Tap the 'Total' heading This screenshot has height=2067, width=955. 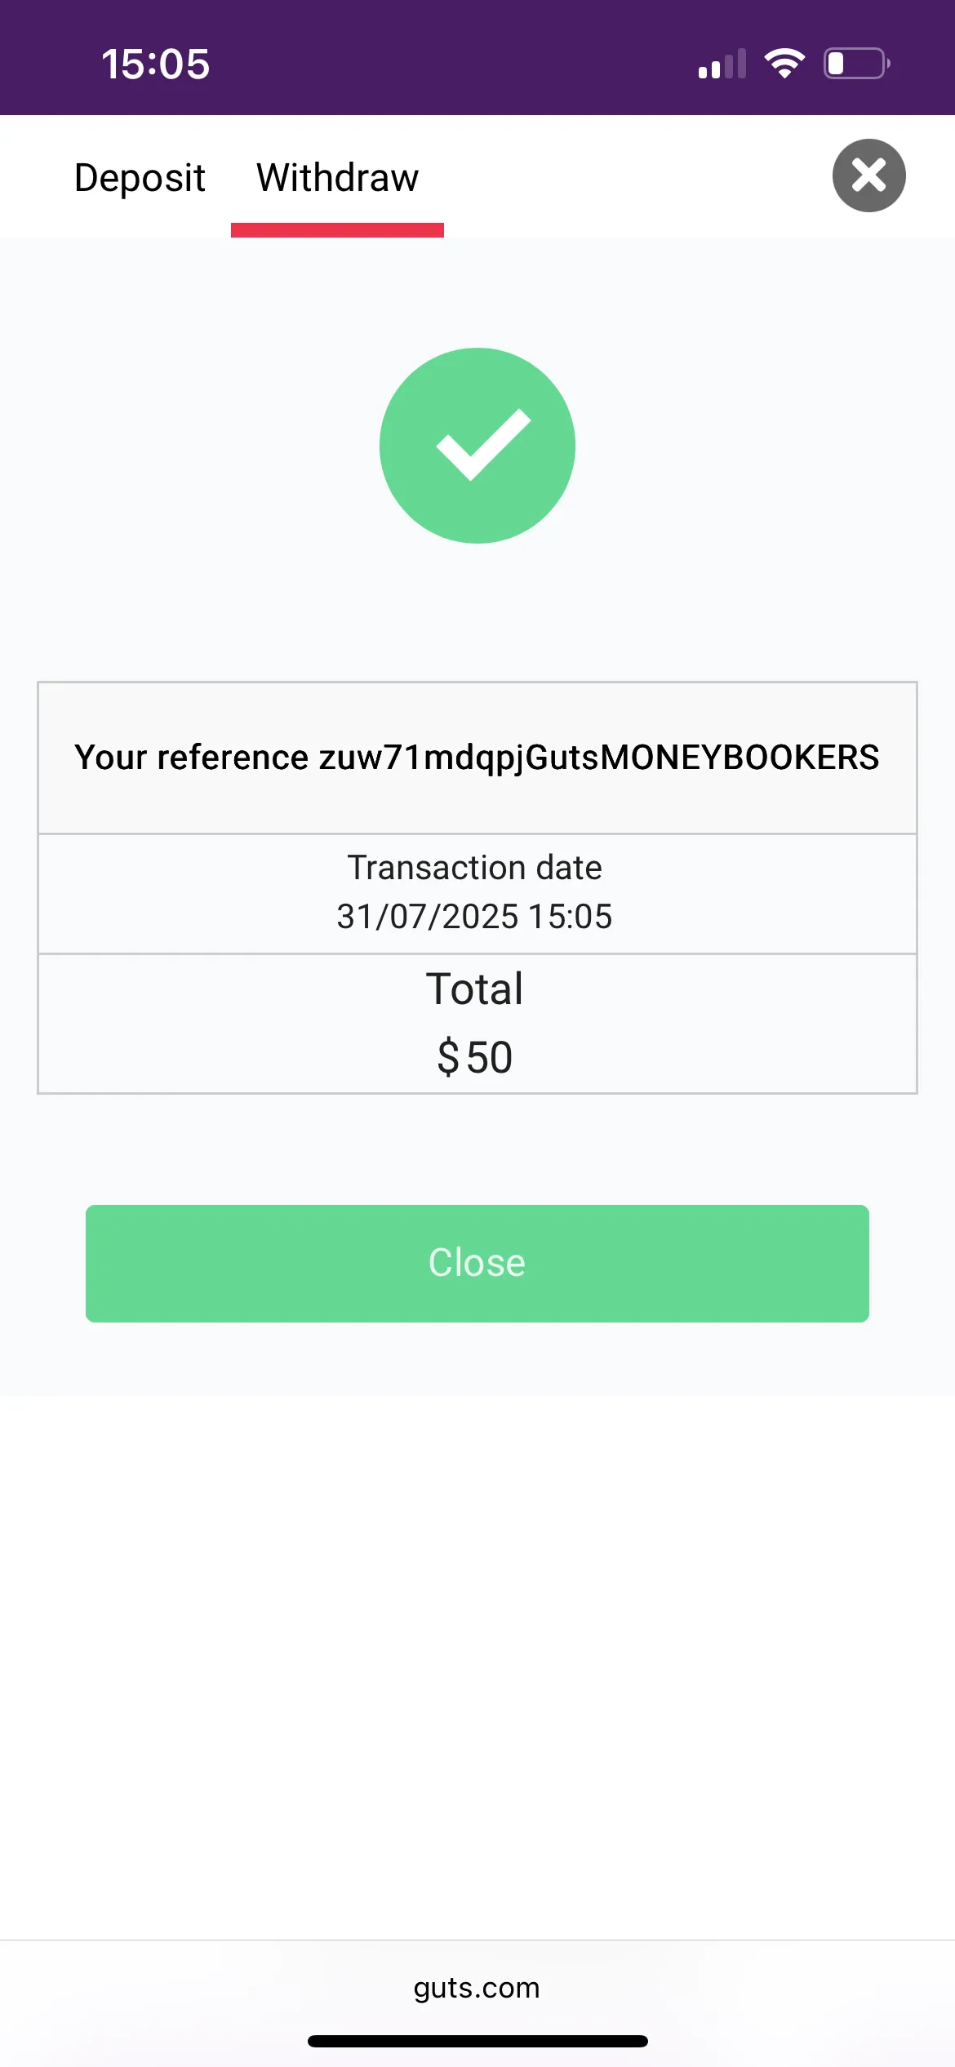[x=475, y=989]
